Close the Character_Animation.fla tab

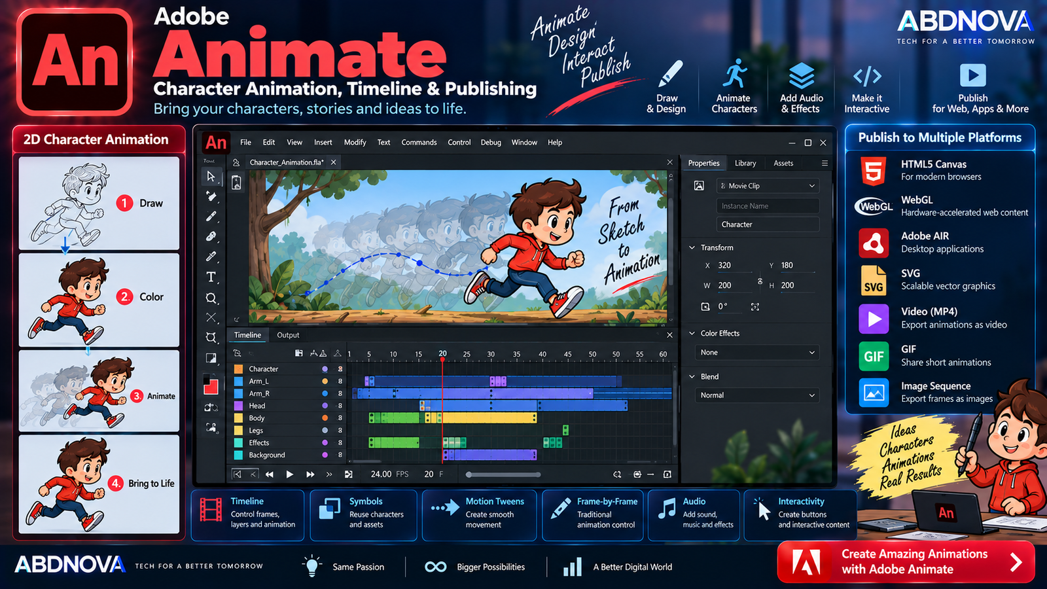(x=333, y=162)
